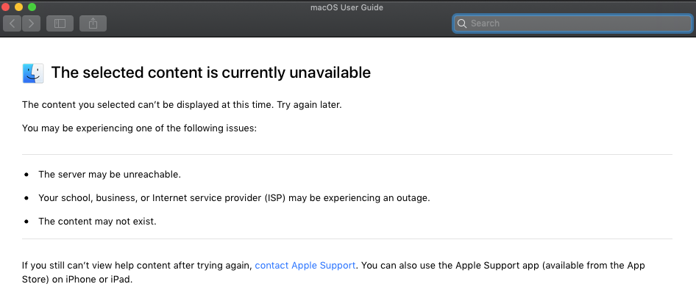Close the macOS User Guide window

click(x=6, y=7)
